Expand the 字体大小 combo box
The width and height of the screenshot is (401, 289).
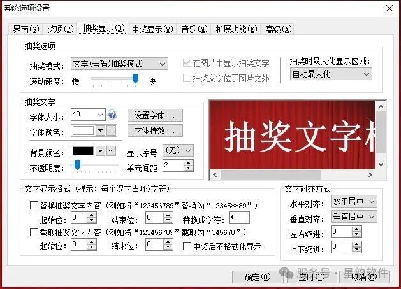[100, 115]
